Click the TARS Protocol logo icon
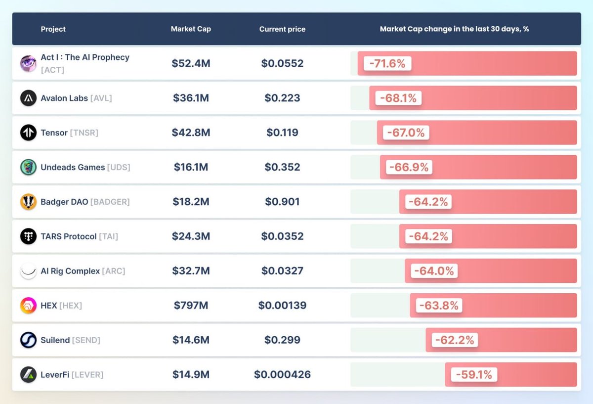The width and height of the screenshot is (593, 404). 28,236
